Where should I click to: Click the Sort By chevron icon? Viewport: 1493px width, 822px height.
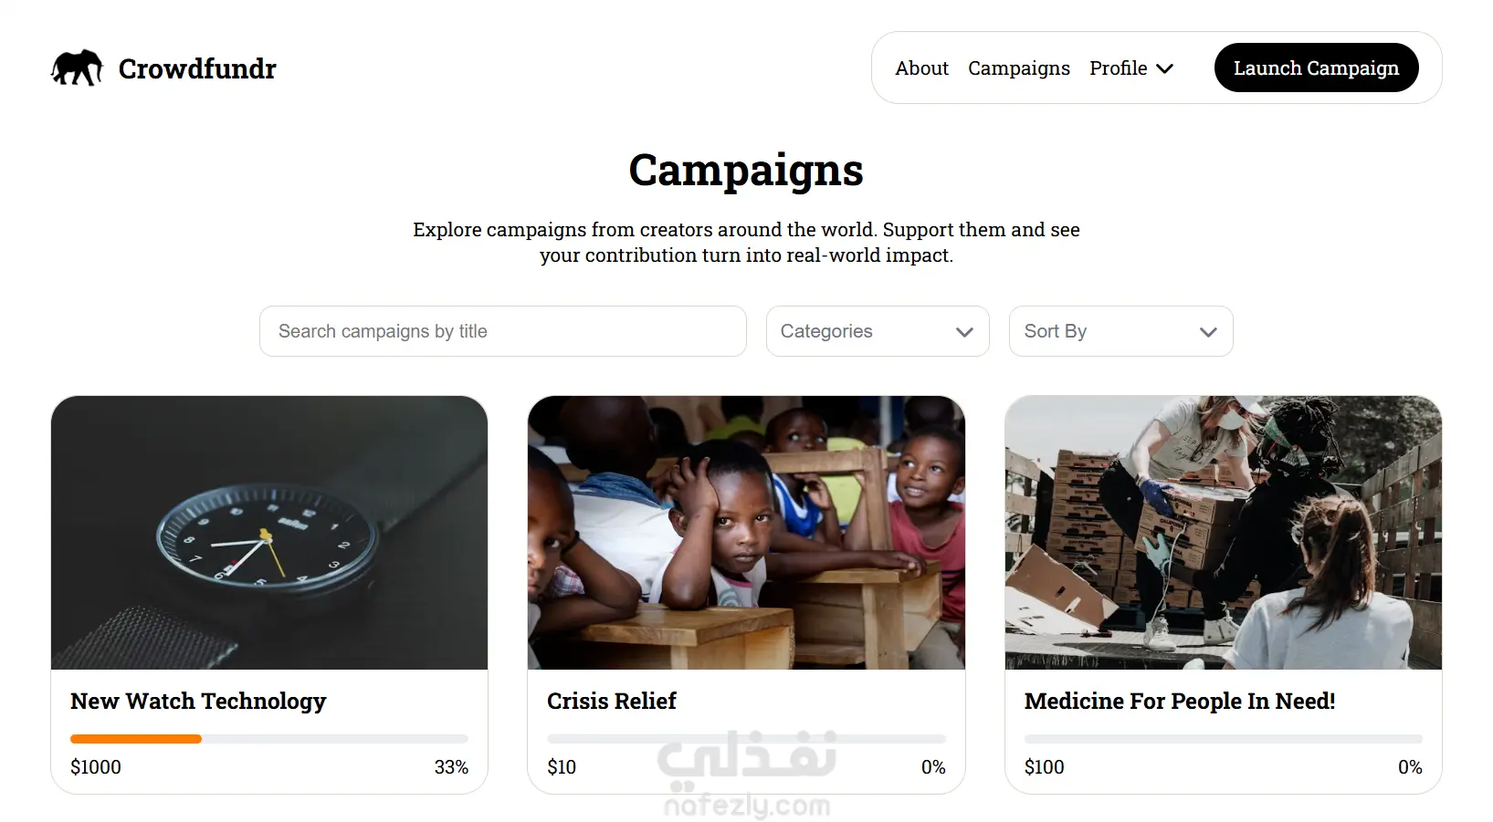pos(1208,332)
